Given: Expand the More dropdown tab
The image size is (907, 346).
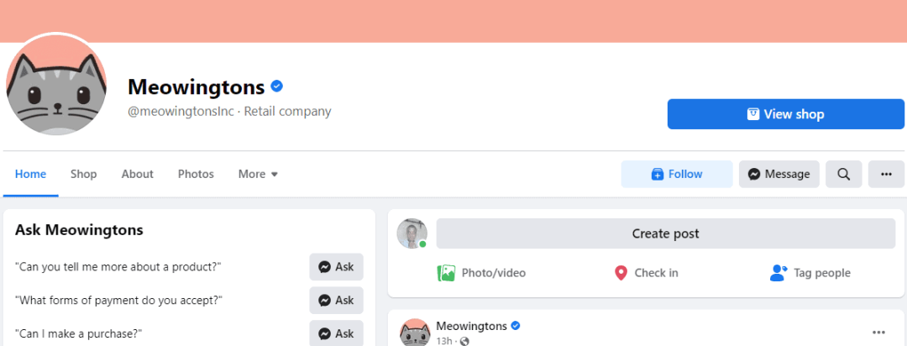Looking at the screenshot, I should click(258, 174).
